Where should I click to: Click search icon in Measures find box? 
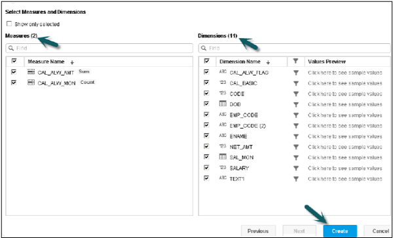[x=10, y=48]
